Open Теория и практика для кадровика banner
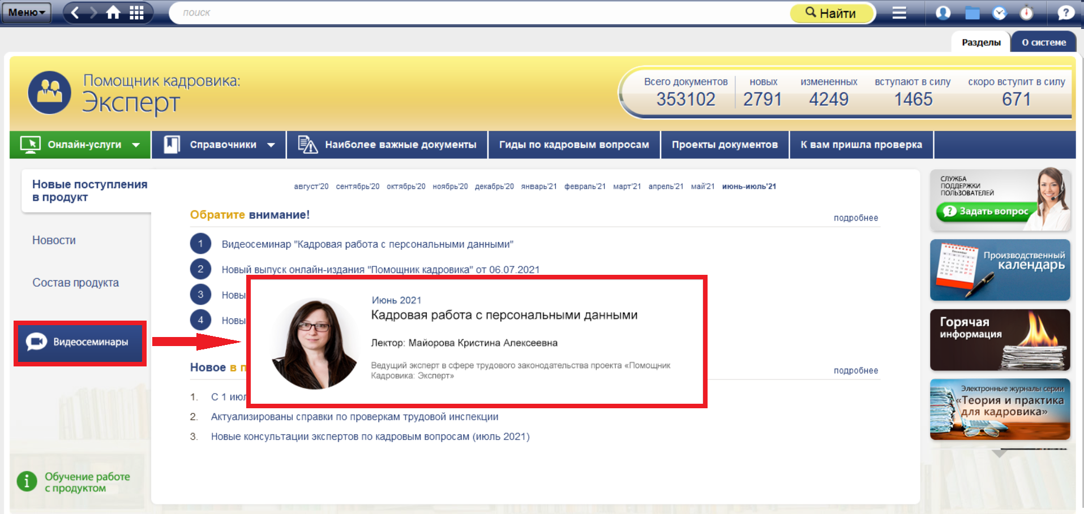 coord(1000,409)
